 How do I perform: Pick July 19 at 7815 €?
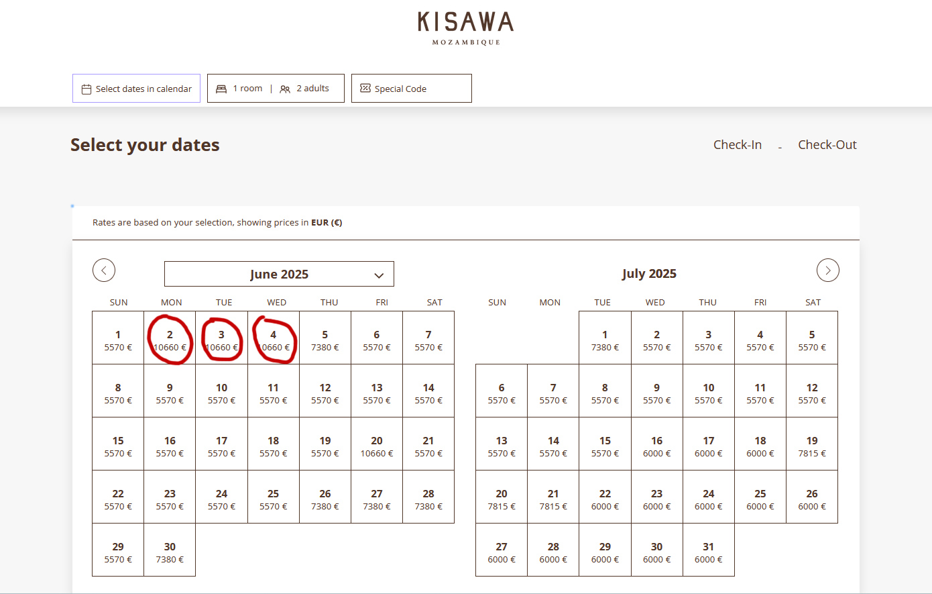click(x=812, y=446)
